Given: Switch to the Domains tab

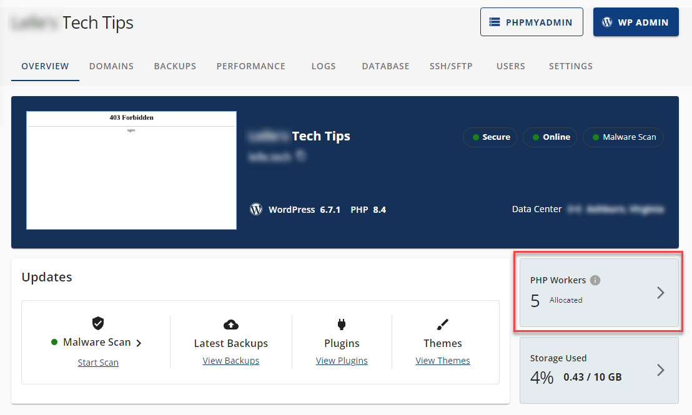Looking at the screenshot, I should tap(111, 66).
